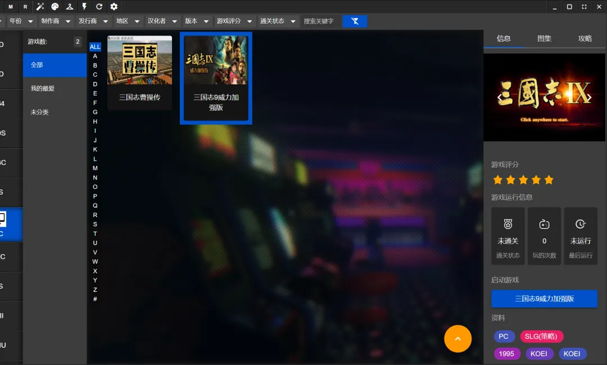Click the orange scroll-to-top arrow button
This screenshot has height=365, width=607.
(457, 339)
